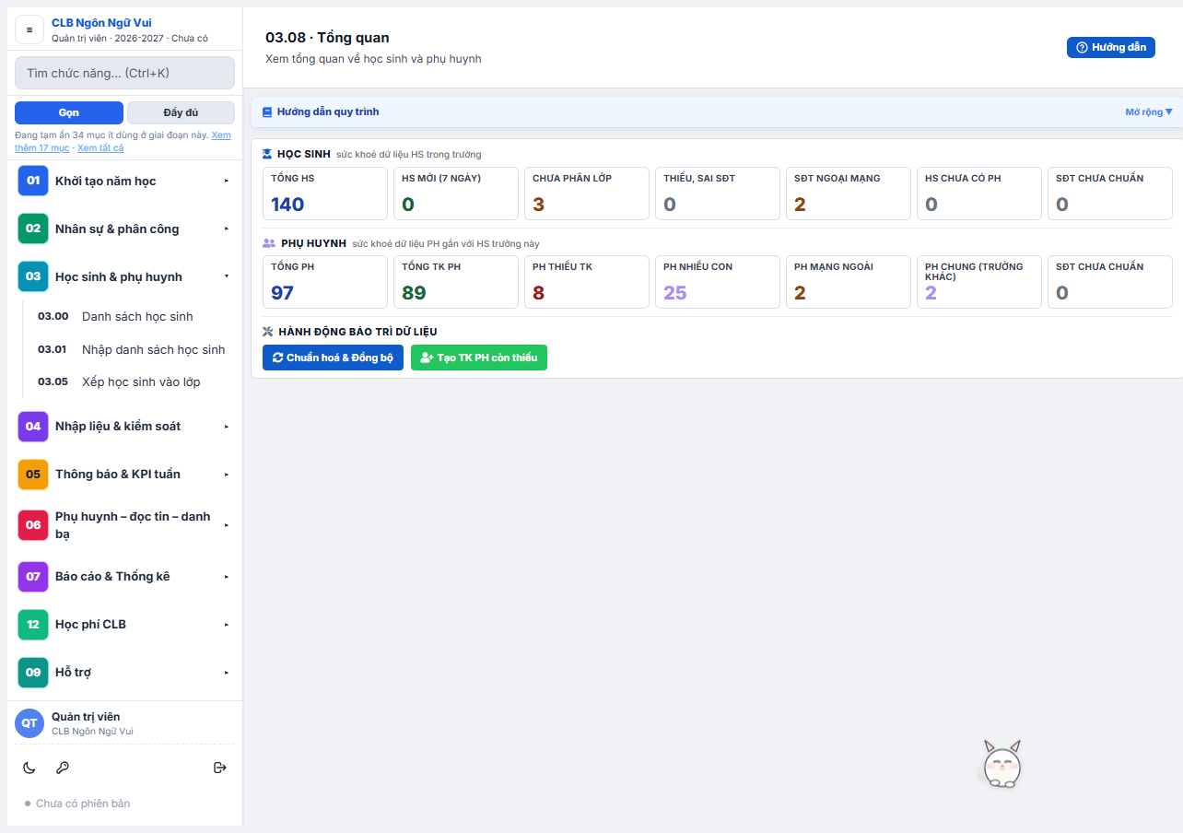Open the PH nhiều con stat card
This screenshot has width=1183, height=833.
click(x=718, y=282)
